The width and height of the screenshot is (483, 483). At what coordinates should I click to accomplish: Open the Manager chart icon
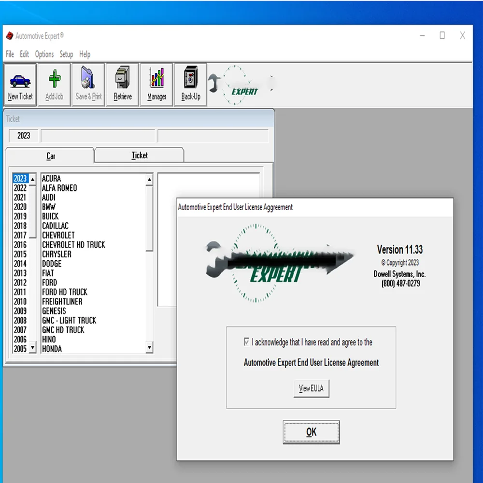(x=156, y=85)
